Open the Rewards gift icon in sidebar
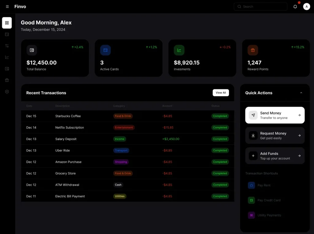The height and width of the screenshot is (234, 314). point(7,80)
